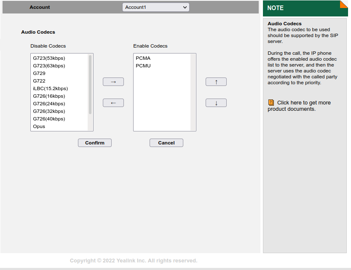The image size is (351, 270).
Task: Select G723(53kbps) in disabled codecs
Action: pyautogui.click(x=49, y=58)
